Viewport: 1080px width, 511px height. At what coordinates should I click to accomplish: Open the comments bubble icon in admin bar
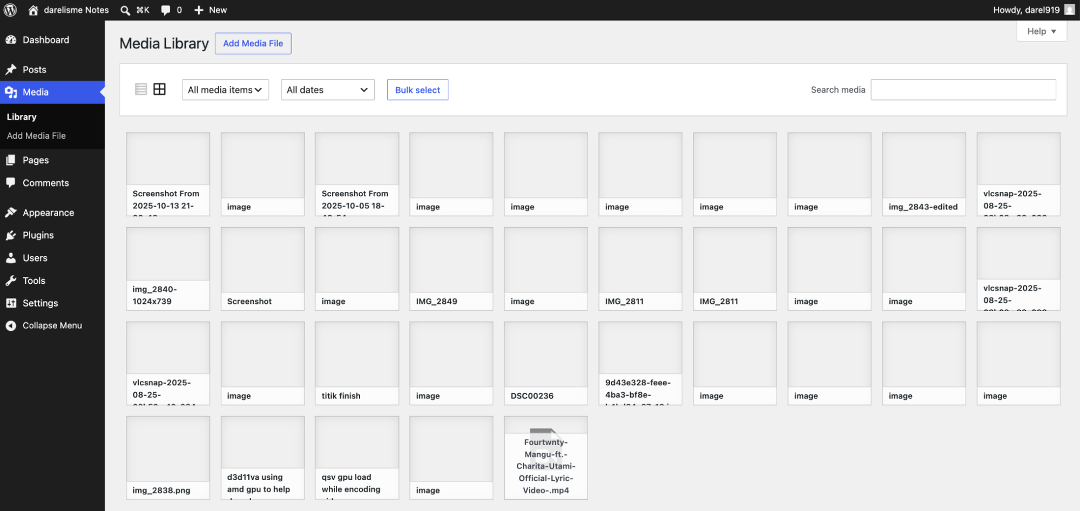point(166,10)
